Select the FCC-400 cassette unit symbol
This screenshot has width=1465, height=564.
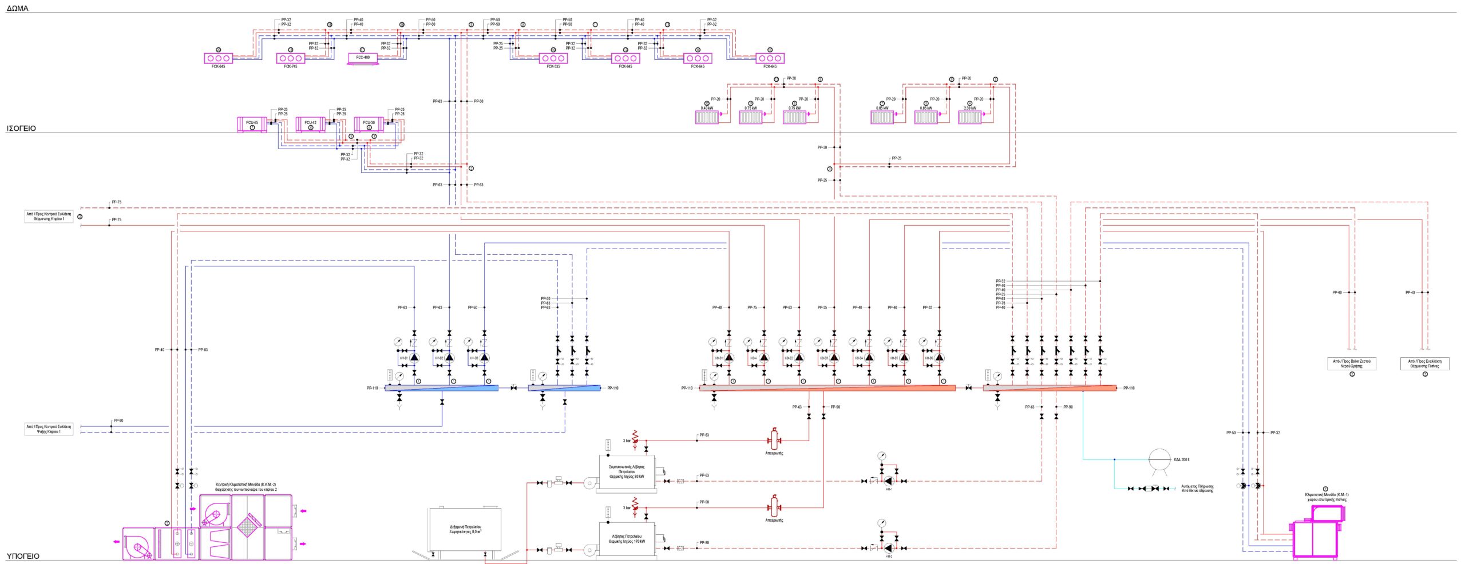363,58
